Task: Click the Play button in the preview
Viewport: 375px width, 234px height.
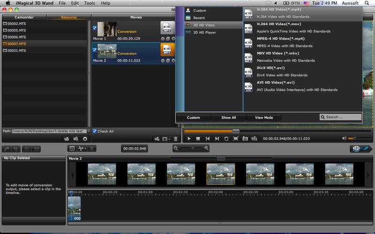Action: pos(189,139)
